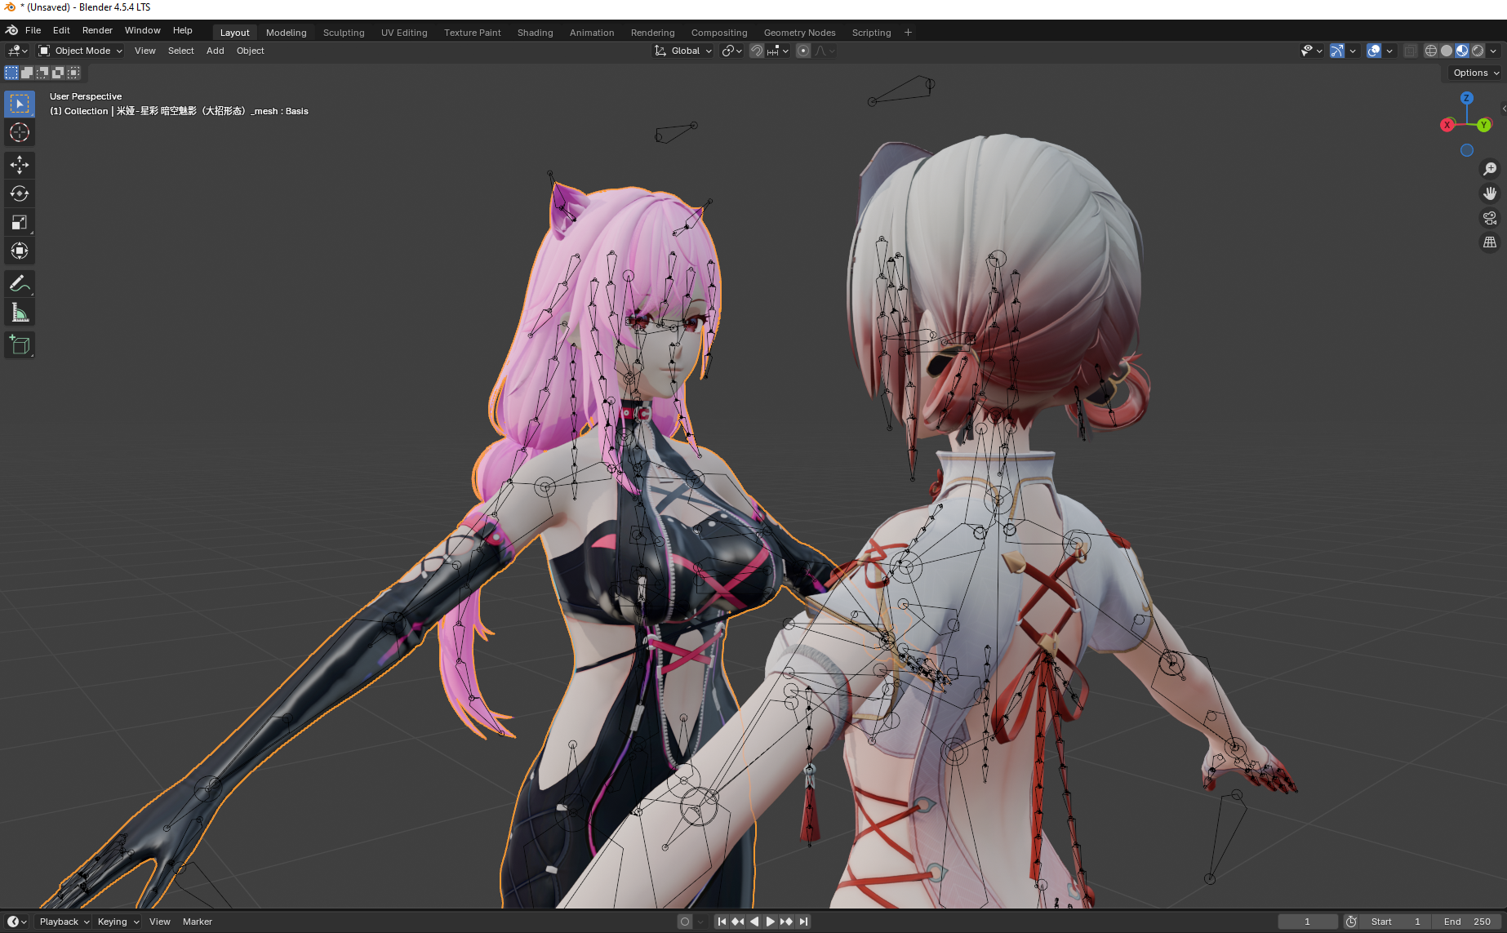Switch to the Modeling workspace tab

point(286,33)
